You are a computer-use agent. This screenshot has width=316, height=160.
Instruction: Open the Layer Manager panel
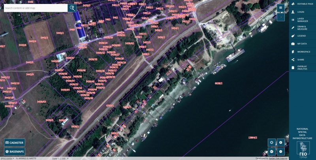303,20
